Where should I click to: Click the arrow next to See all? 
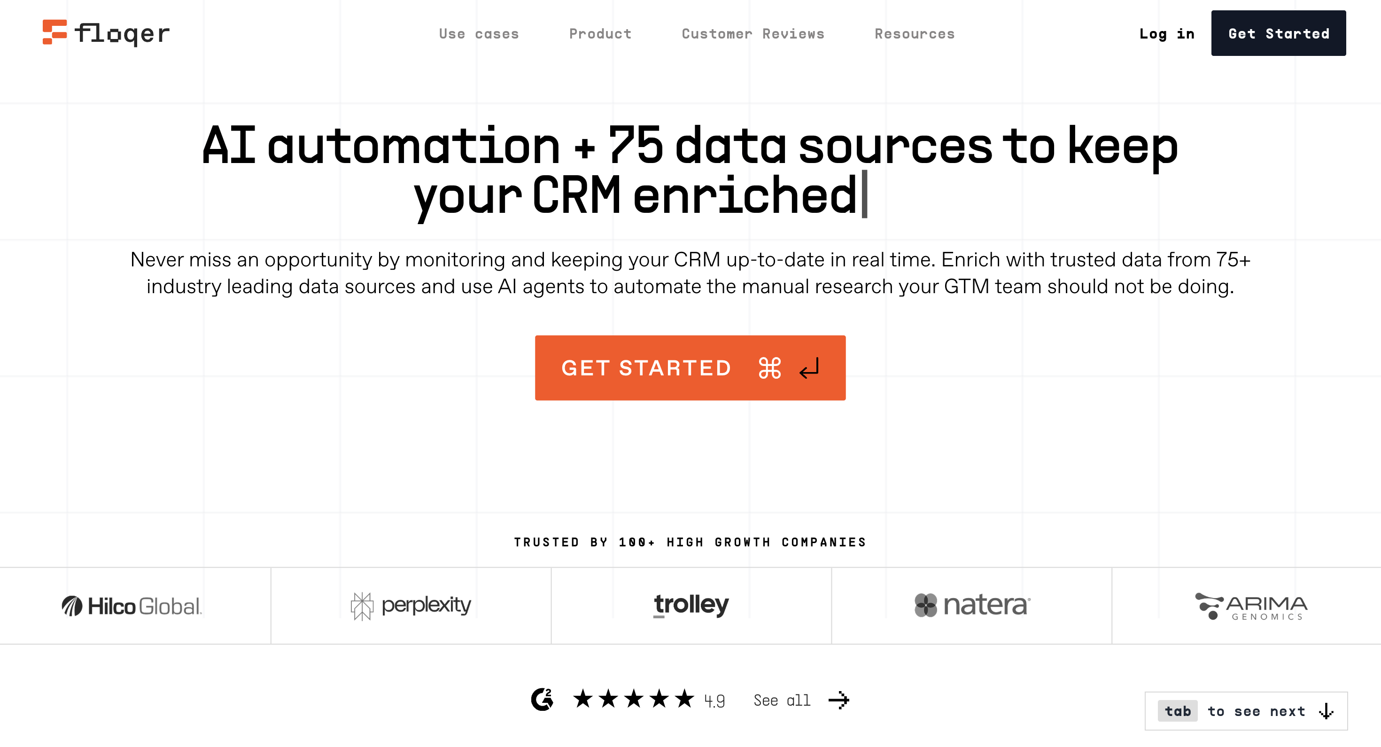[x=838, y=700]
